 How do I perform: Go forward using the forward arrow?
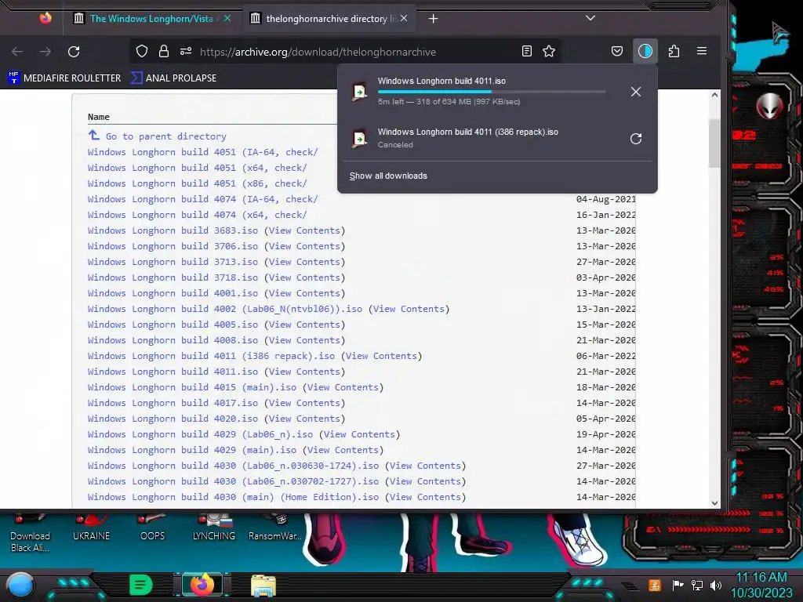coord(45,51)
